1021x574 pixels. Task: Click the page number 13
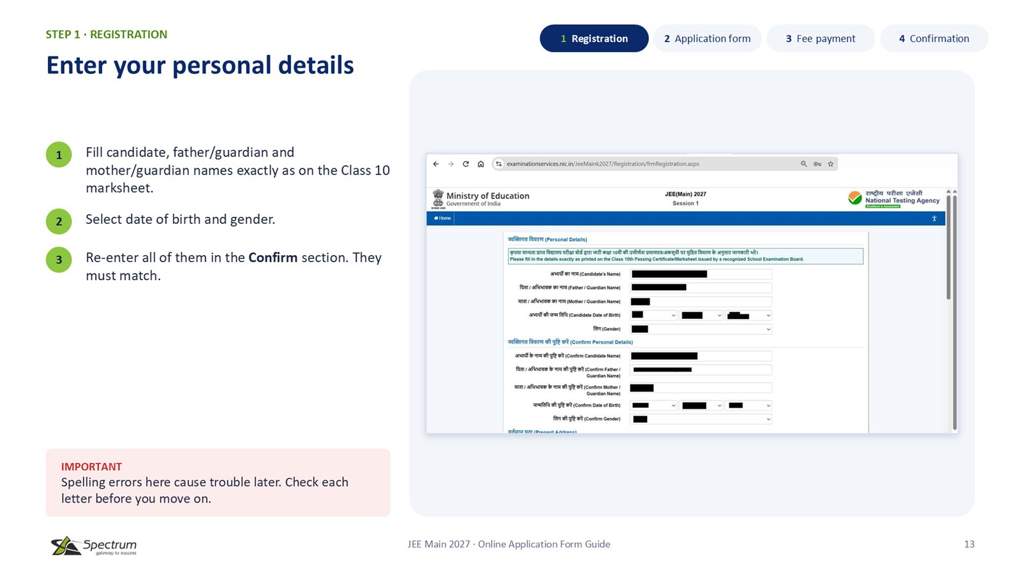tap(969, 544)
